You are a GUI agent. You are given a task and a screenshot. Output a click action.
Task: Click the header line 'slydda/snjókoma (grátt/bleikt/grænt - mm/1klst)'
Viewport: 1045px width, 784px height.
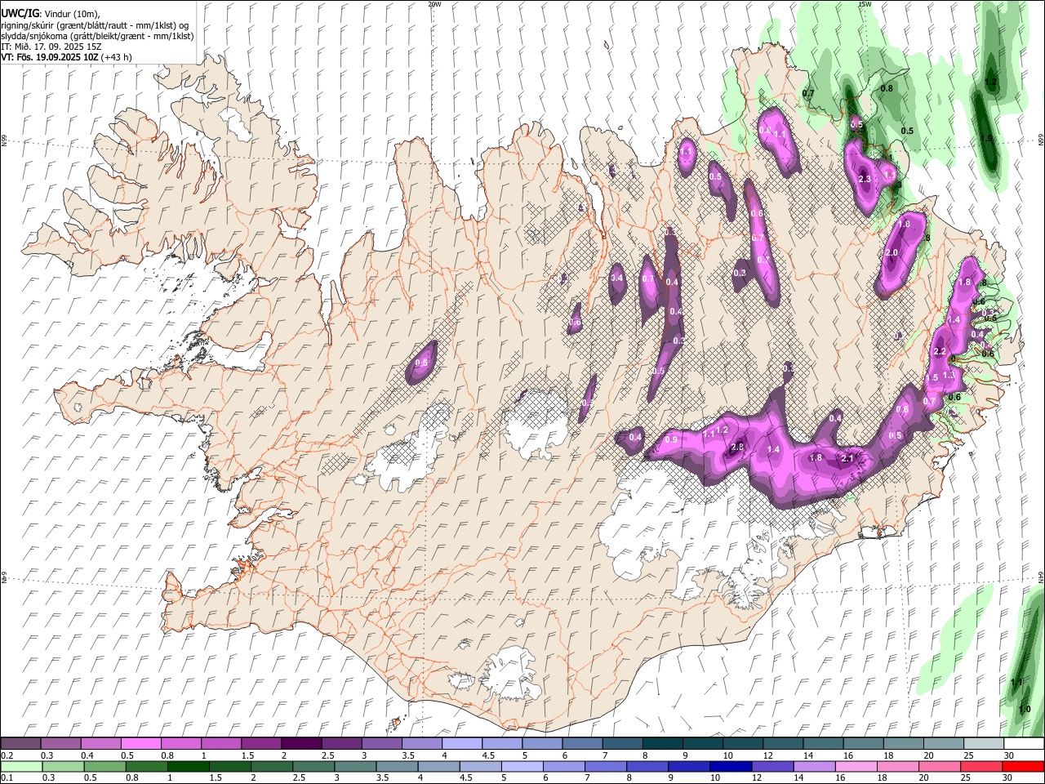[x=97, y=36]
